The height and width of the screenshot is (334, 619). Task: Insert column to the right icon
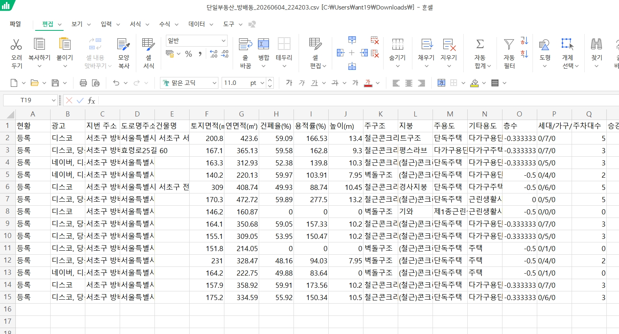(364, 53)
